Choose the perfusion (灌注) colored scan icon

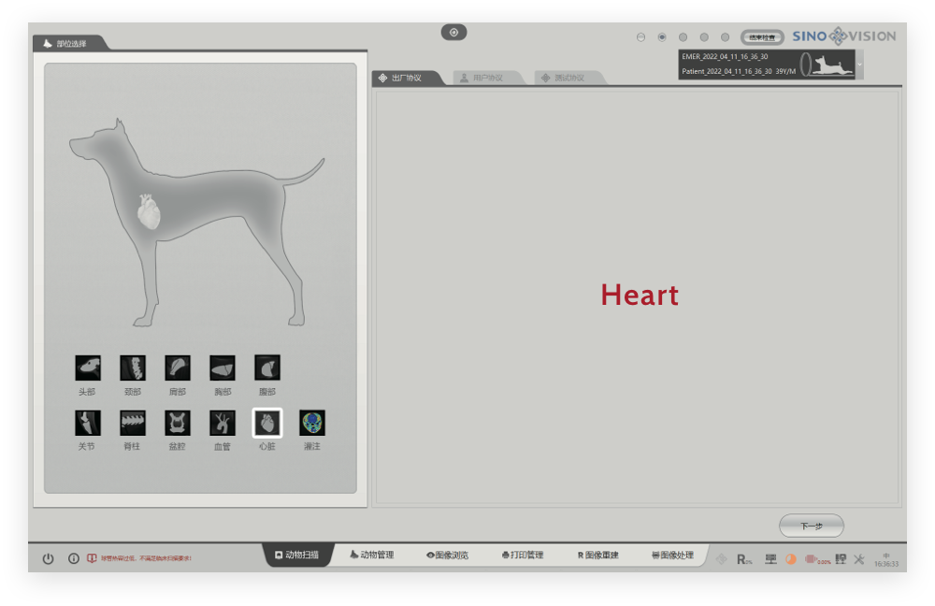[x=312, y=423]
